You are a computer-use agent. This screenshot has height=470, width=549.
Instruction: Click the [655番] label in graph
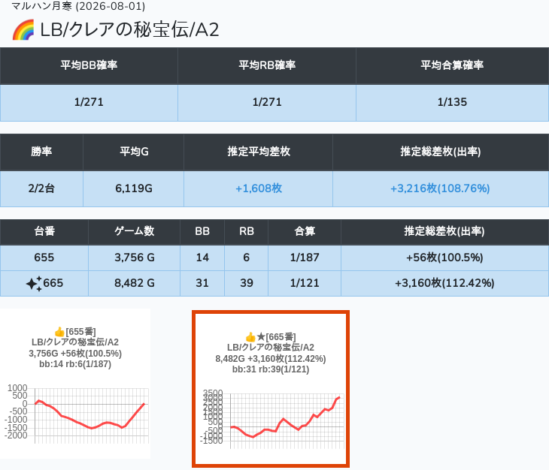tap(80, 332)
